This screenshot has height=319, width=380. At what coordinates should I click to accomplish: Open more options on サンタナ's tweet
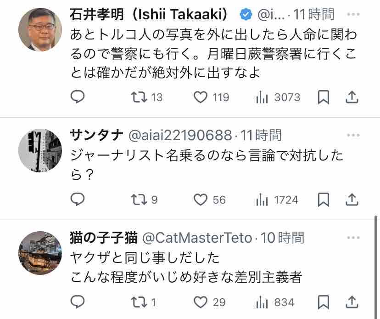click(x=353, y=135)
